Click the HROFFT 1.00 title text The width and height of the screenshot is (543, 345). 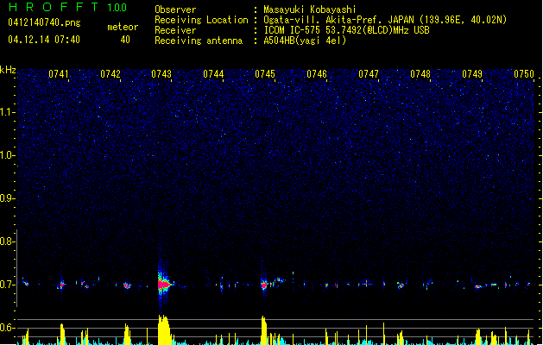[67, 7]
